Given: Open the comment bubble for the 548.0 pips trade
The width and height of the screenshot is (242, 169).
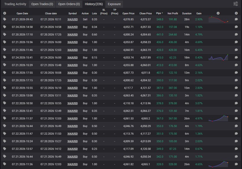Looking at the screenshot, I should 236,19.
